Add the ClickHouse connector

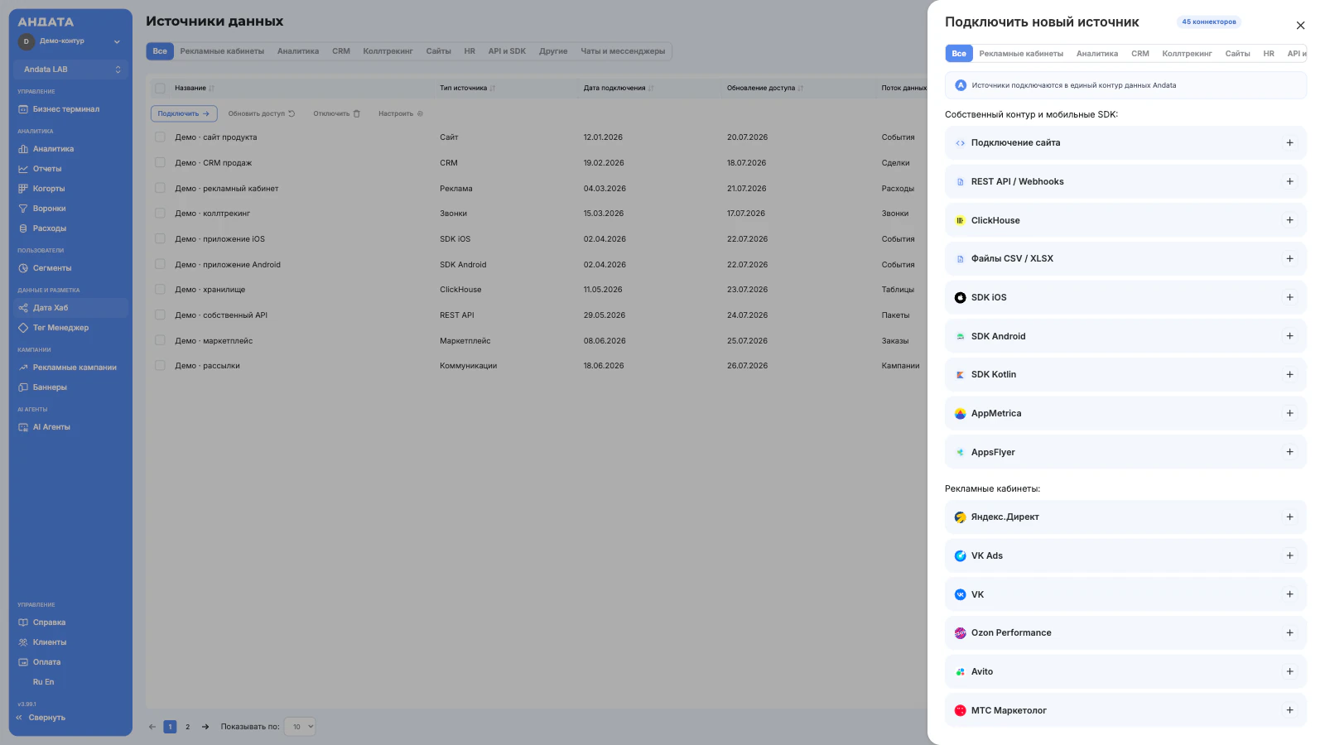[1289, 220]
